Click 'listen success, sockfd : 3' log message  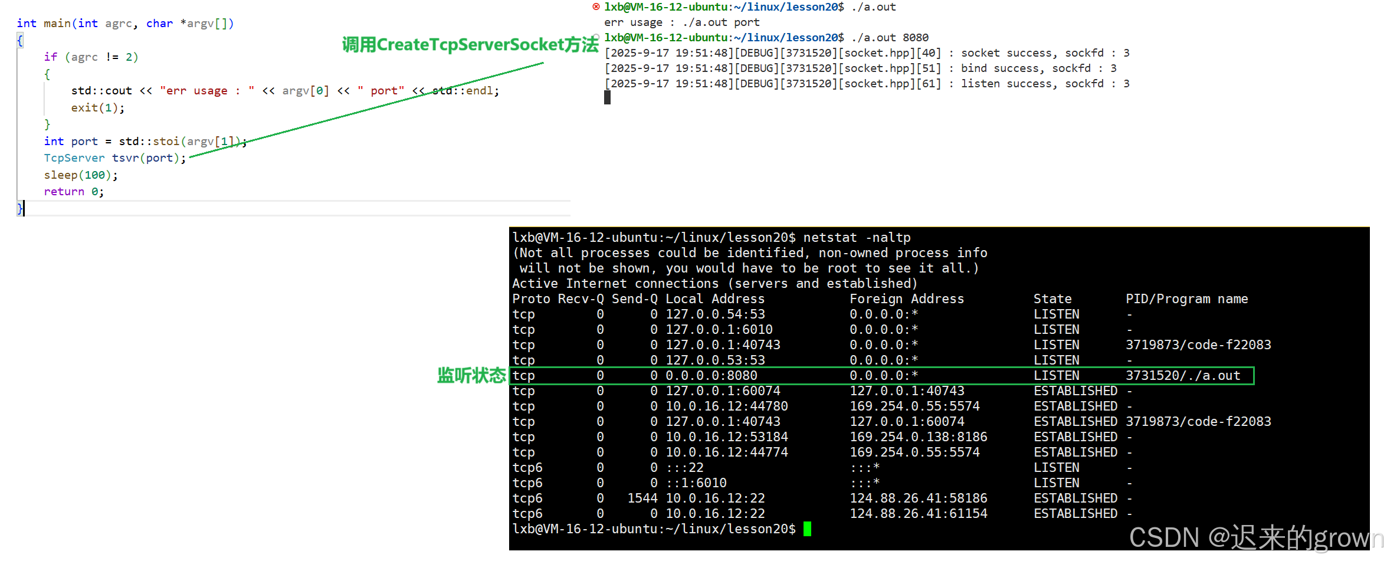pyautogui.click(x=1045, y=84)
